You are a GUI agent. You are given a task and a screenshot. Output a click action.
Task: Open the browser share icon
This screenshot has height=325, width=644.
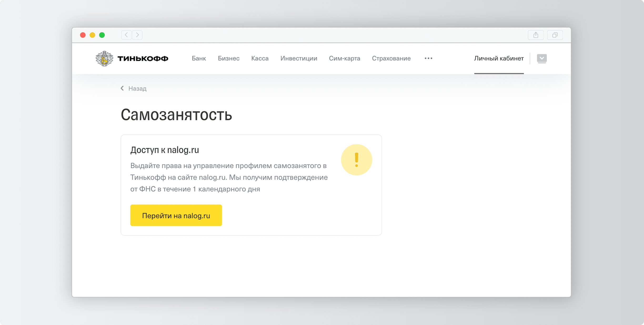pos(536,35)
